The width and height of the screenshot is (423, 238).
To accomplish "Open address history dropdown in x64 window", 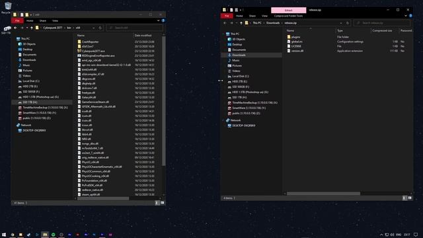I will click(94, 28).
